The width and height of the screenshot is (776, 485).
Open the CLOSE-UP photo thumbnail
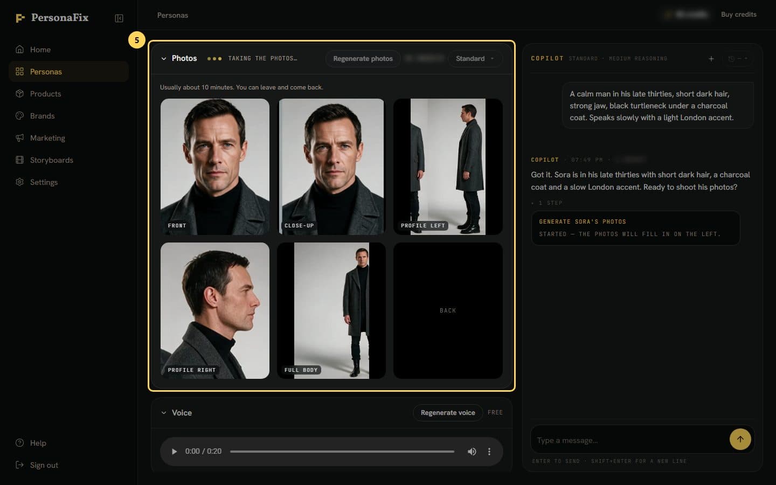(331, 167)
